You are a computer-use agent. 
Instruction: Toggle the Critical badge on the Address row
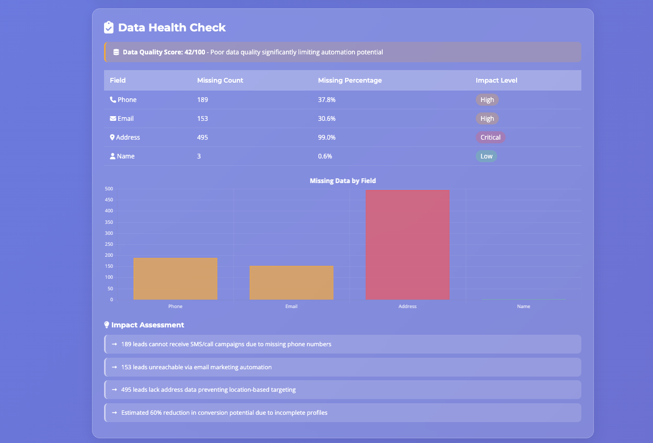(x=490, y=137)
